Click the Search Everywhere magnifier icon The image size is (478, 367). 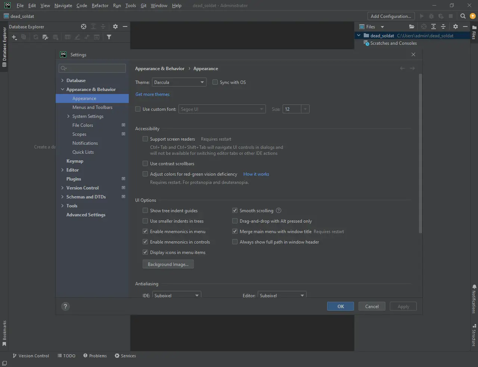(x=463, y=16)
